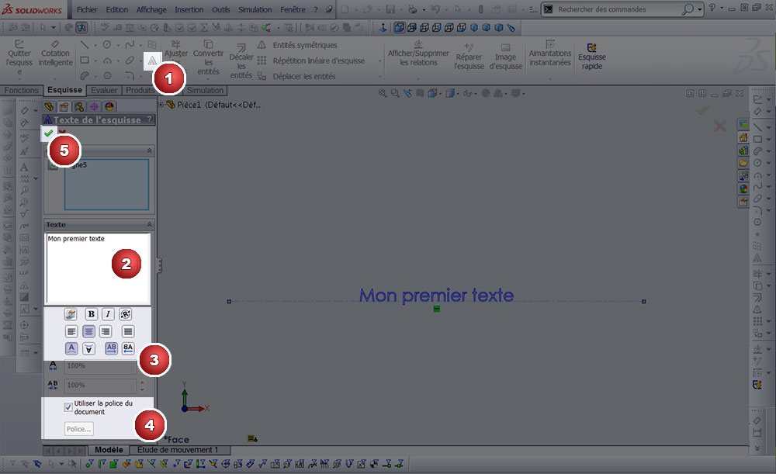Screen dimensions: 776x474
Task: Select the sketch Text tool icon
Action: point(152,61)
